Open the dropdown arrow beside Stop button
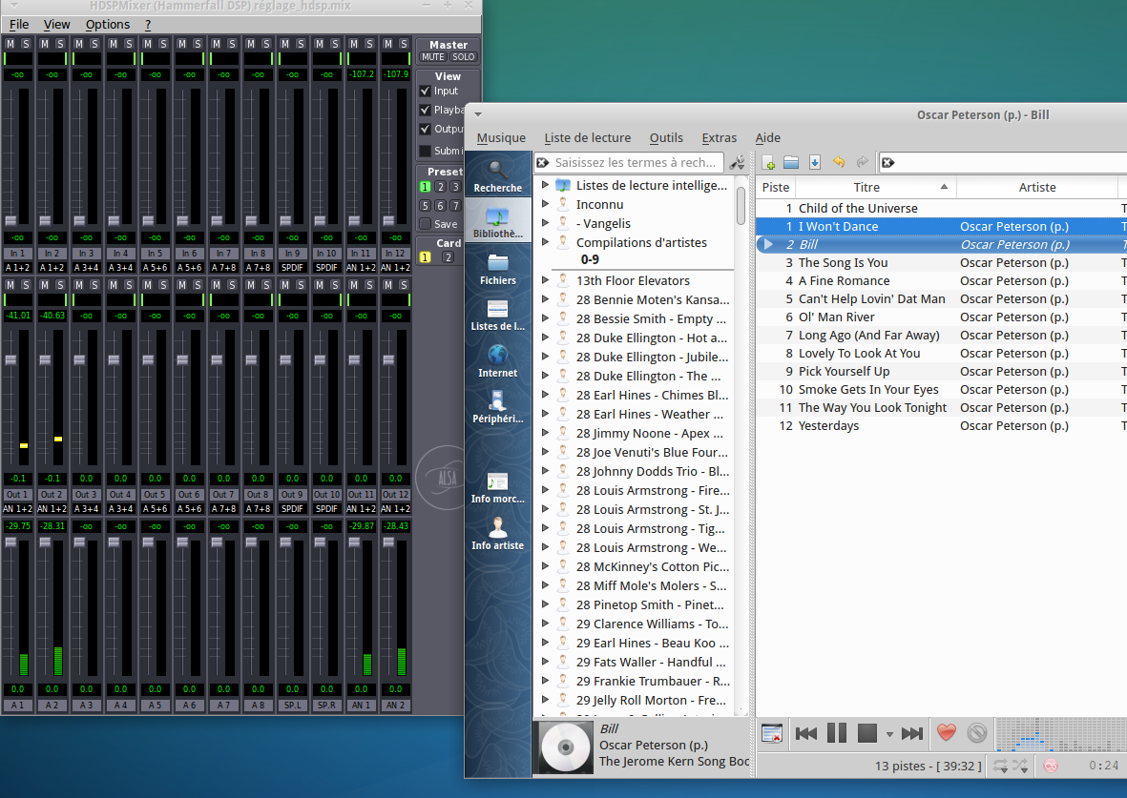The width and height of the screenshot is (1127, 798). tap(889, 734)
